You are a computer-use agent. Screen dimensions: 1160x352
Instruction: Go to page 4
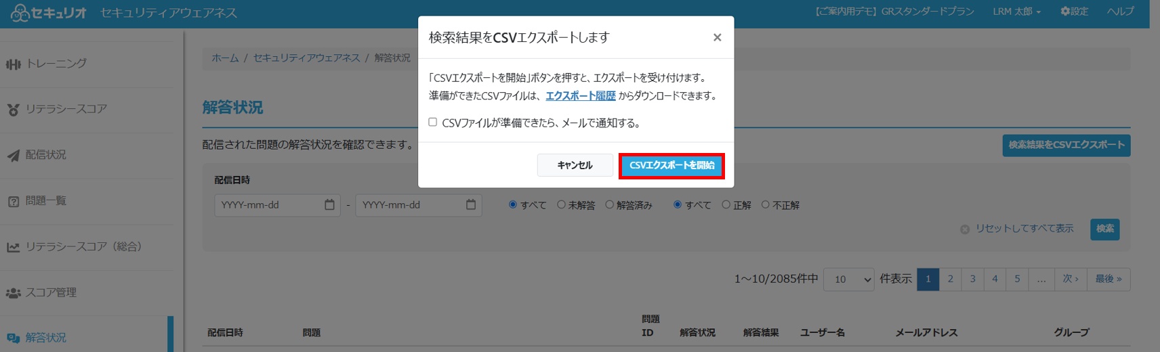coord(995,279)
